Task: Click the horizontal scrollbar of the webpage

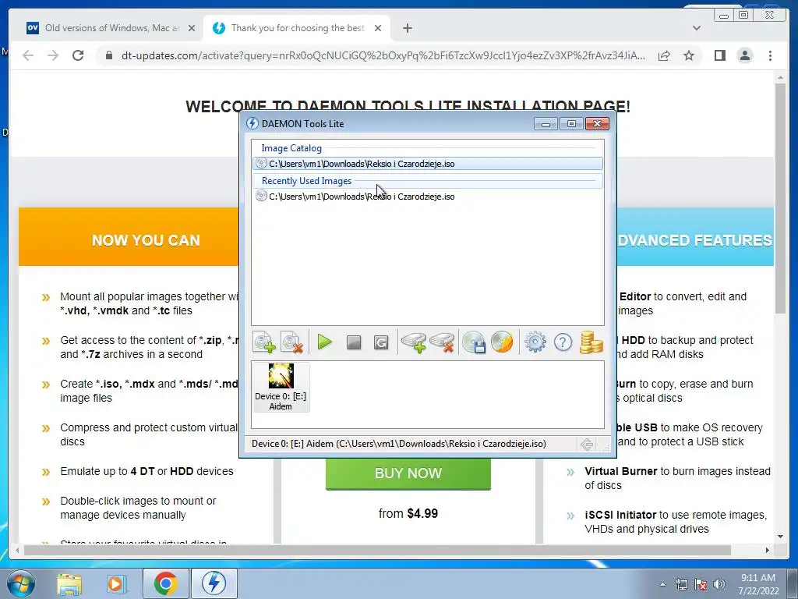Action: 377,550
